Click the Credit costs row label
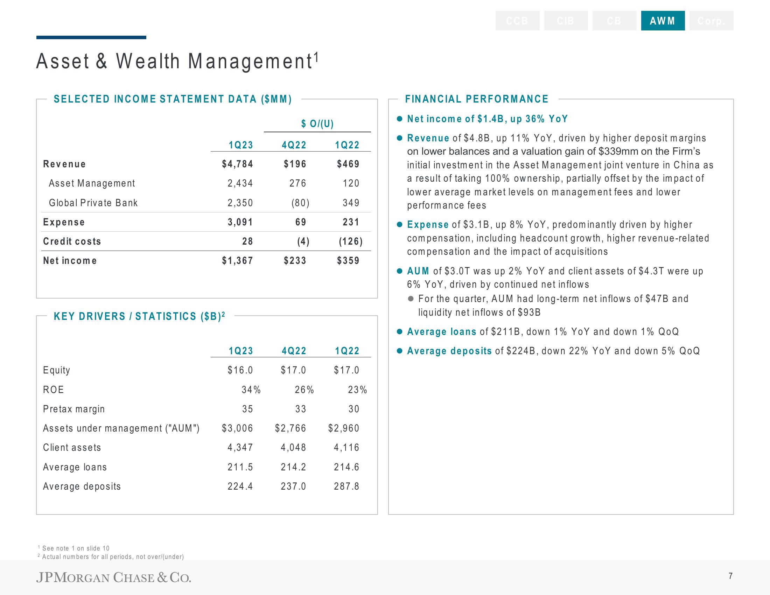The width and height of the screenshot is (770, 595). pyautogui.click(x=72, y=241)
